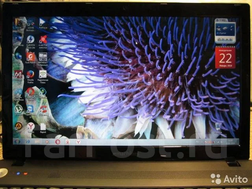
Task: Open the Yandex browser desktop shortcut
Action: (31, 128)
